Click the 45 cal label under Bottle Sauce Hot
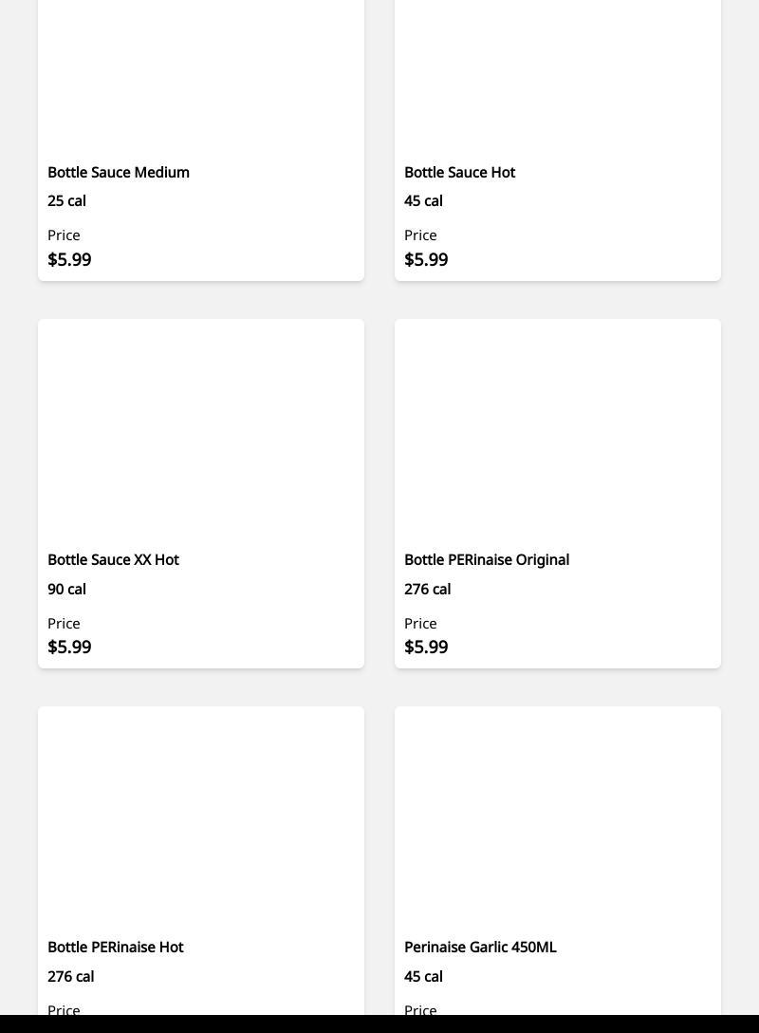 pos(423,200)
